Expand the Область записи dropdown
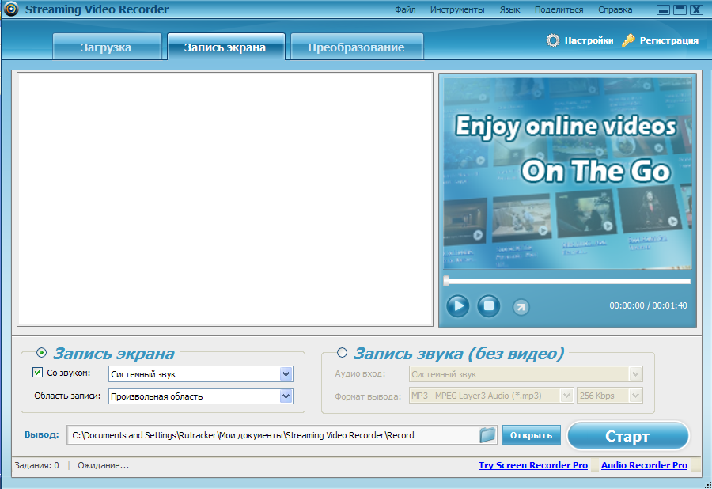712x489 pixels. [x=286, y=396]
